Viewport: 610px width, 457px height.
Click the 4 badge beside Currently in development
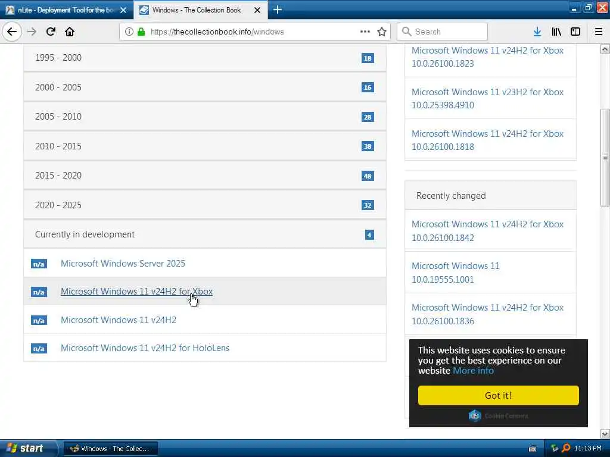click(x=369, y=234)
